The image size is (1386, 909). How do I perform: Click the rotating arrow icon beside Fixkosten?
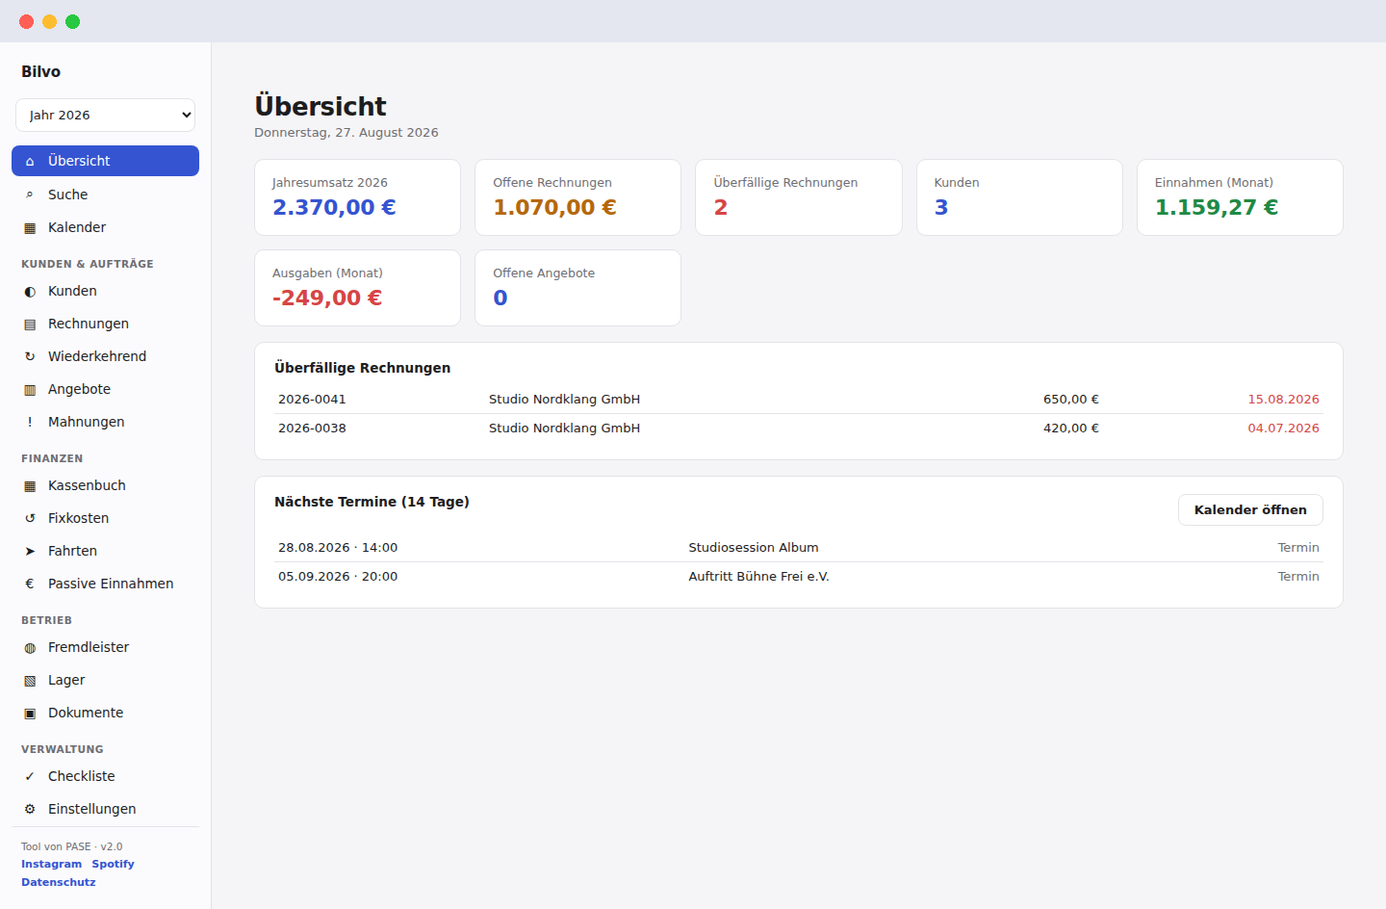(30, 519)
